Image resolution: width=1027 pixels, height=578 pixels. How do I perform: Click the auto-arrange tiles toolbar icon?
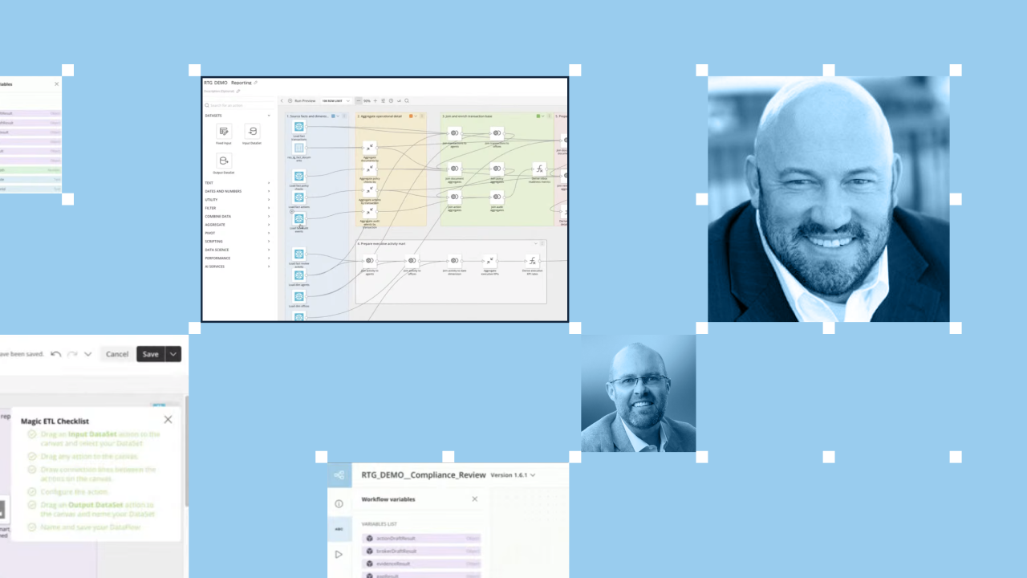click(x=384, y=100)
